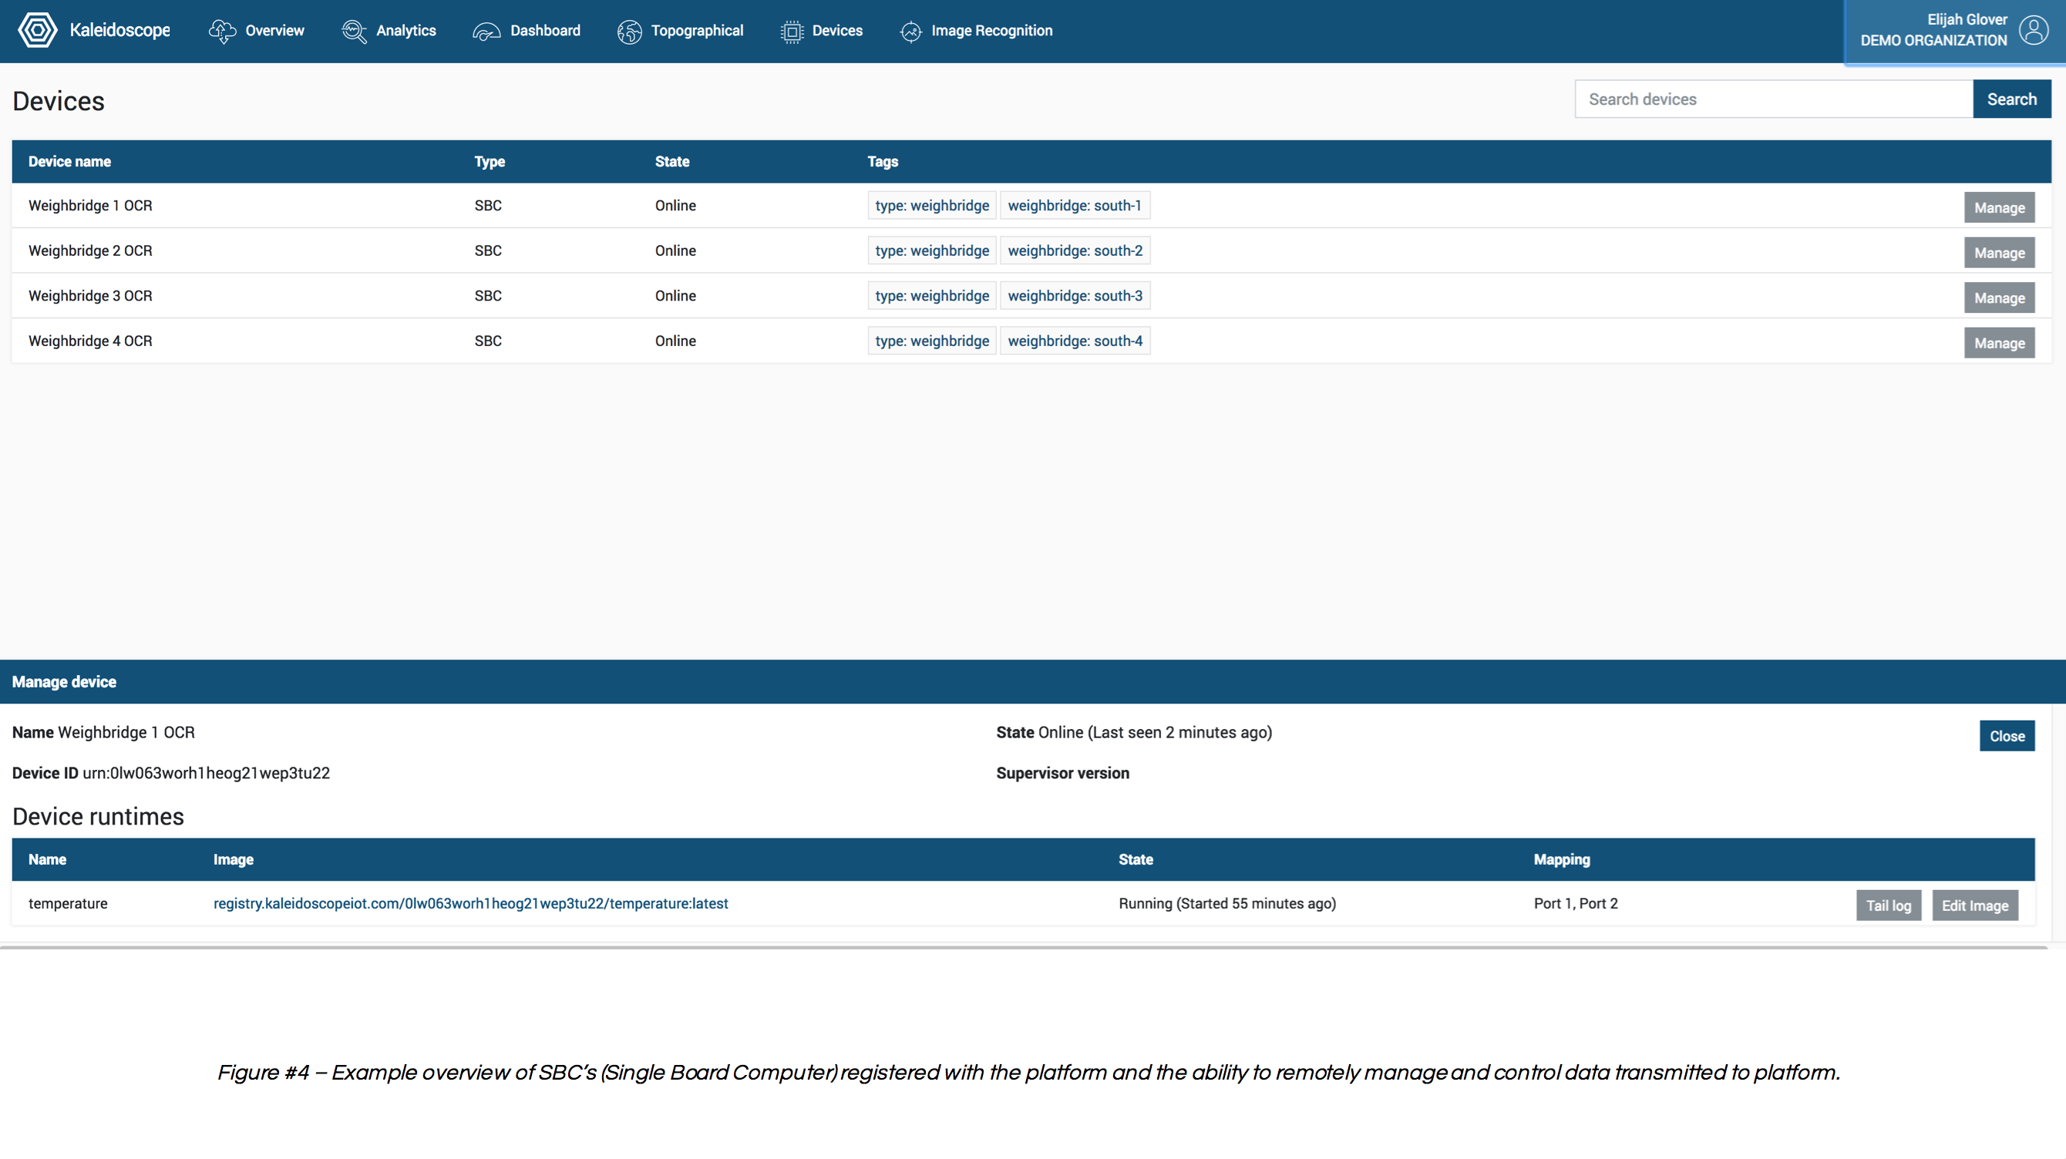Viewport: 2066px width, 1159px height.
Task: Click type: weighbridge tag on Weighbridge 4 row
Action: (x=932, y=341)
